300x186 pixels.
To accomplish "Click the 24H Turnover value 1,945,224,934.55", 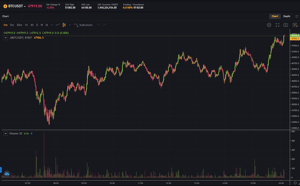I will point(107,7).
